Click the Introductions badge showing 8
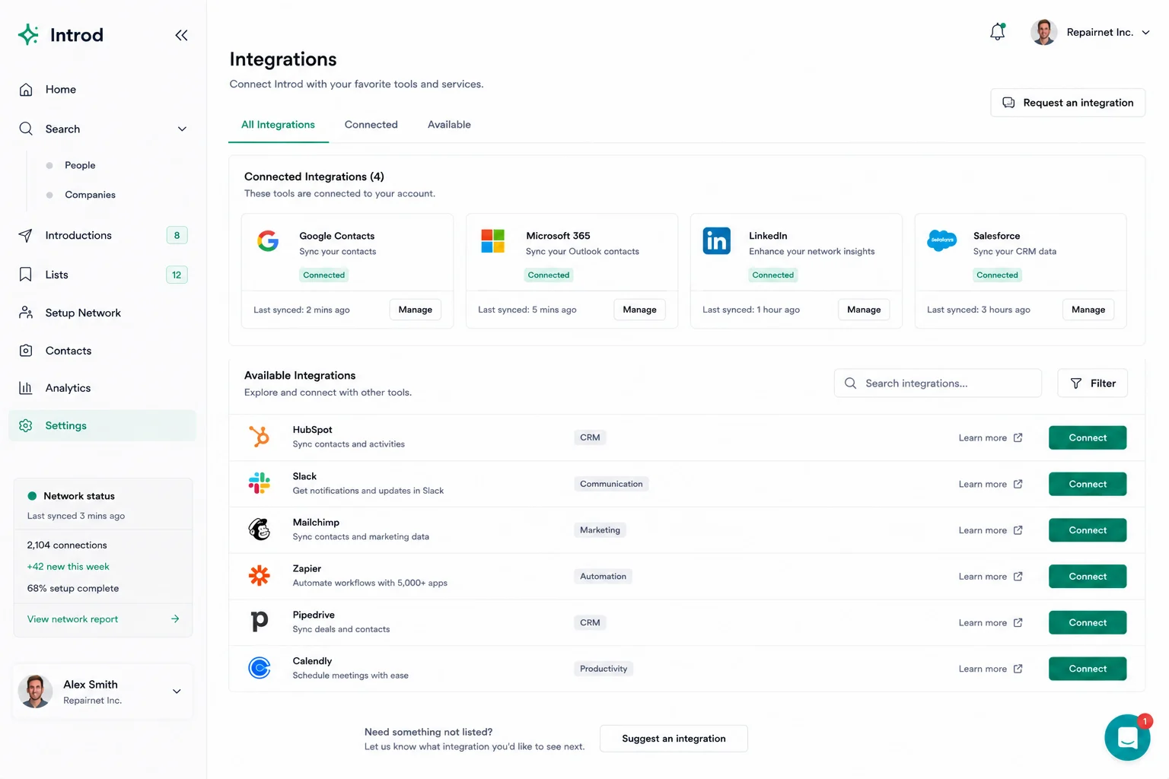Screen dimensions: 1169x779 (177, 235)
